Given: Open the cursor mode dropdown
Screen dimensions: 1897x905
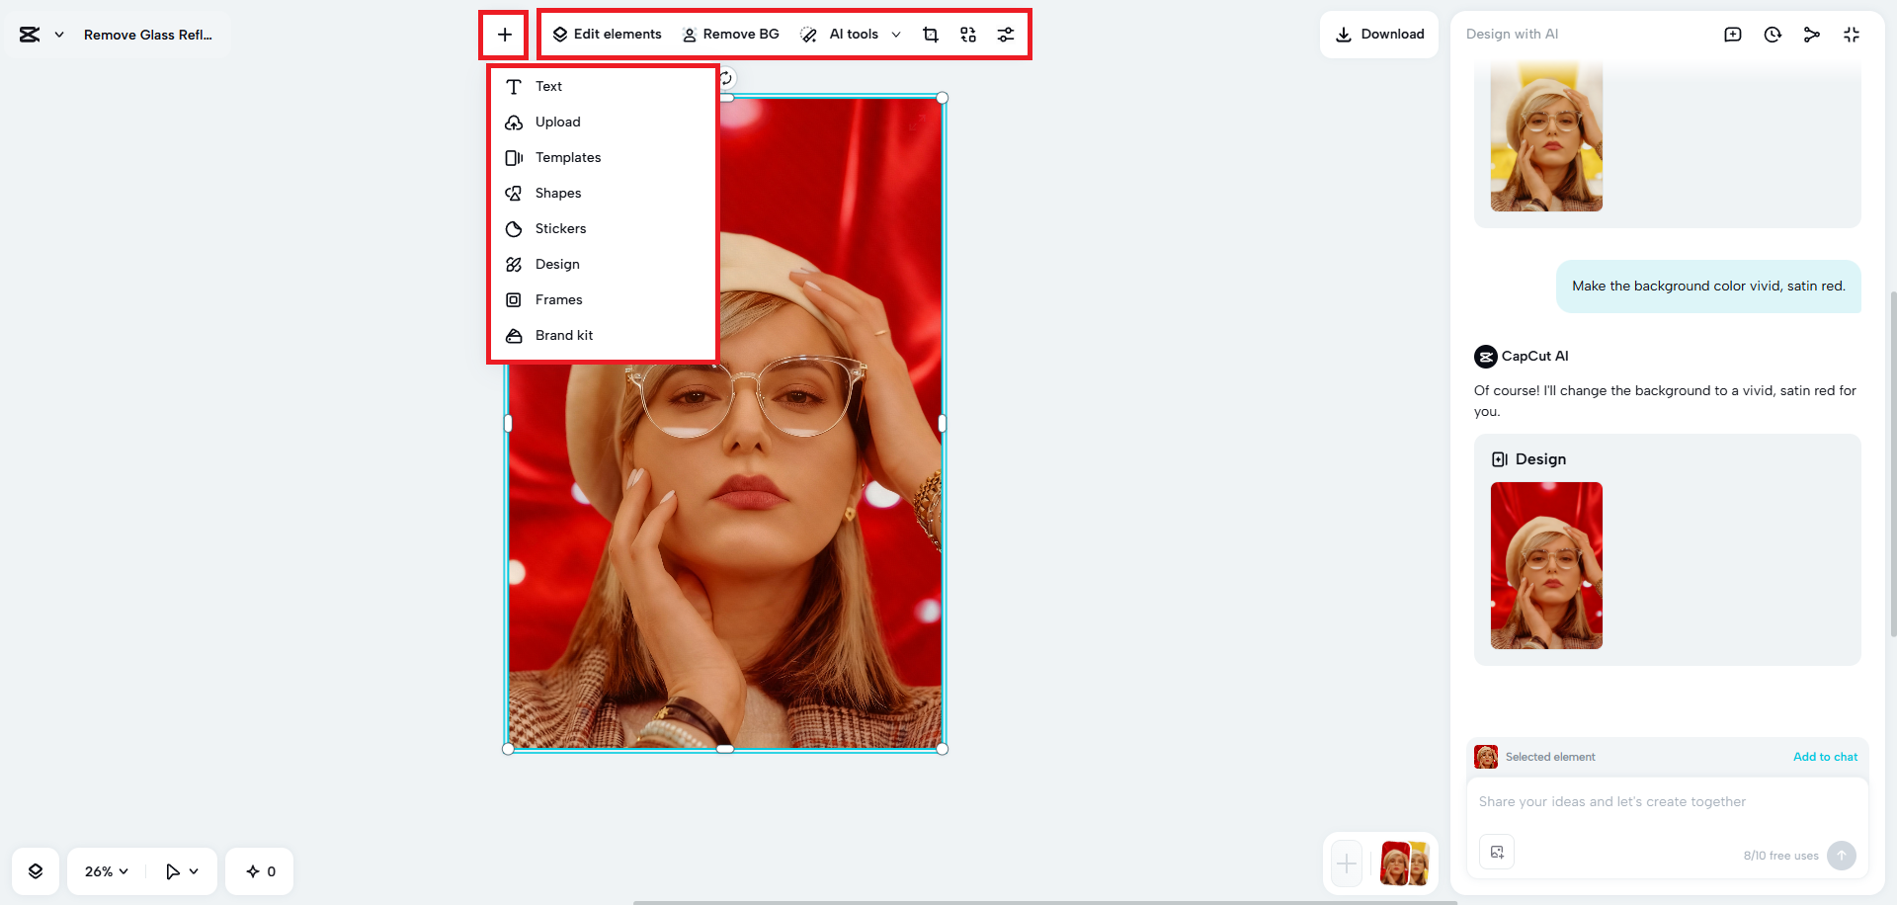Looking at the screenshot, I should click(x=181, y=870).
